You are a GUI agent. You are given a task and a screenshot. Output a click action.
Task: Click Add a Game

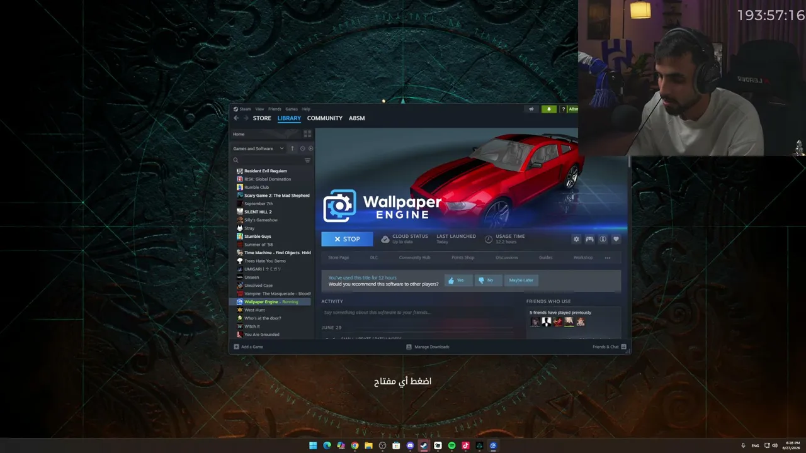(249, 347)
